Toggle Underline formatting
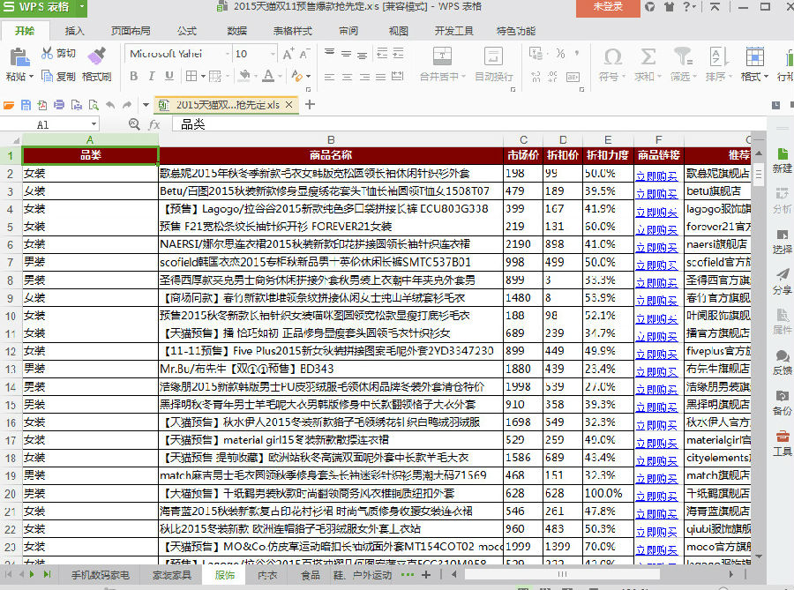 (x=169, y=76)
